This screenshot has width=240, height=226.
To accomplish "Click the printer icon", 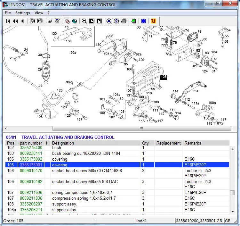I will point(124,21).
